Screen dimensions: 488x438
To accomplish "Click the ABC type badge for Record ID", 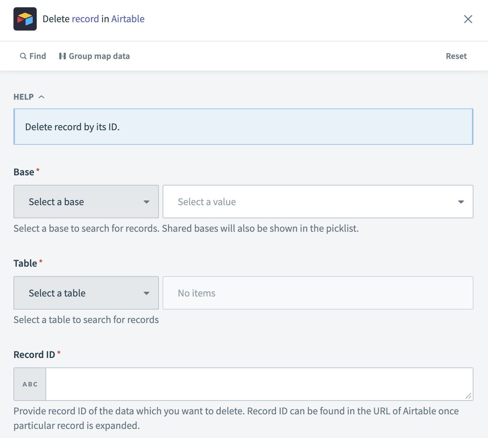I will click(x=30, y=384).
